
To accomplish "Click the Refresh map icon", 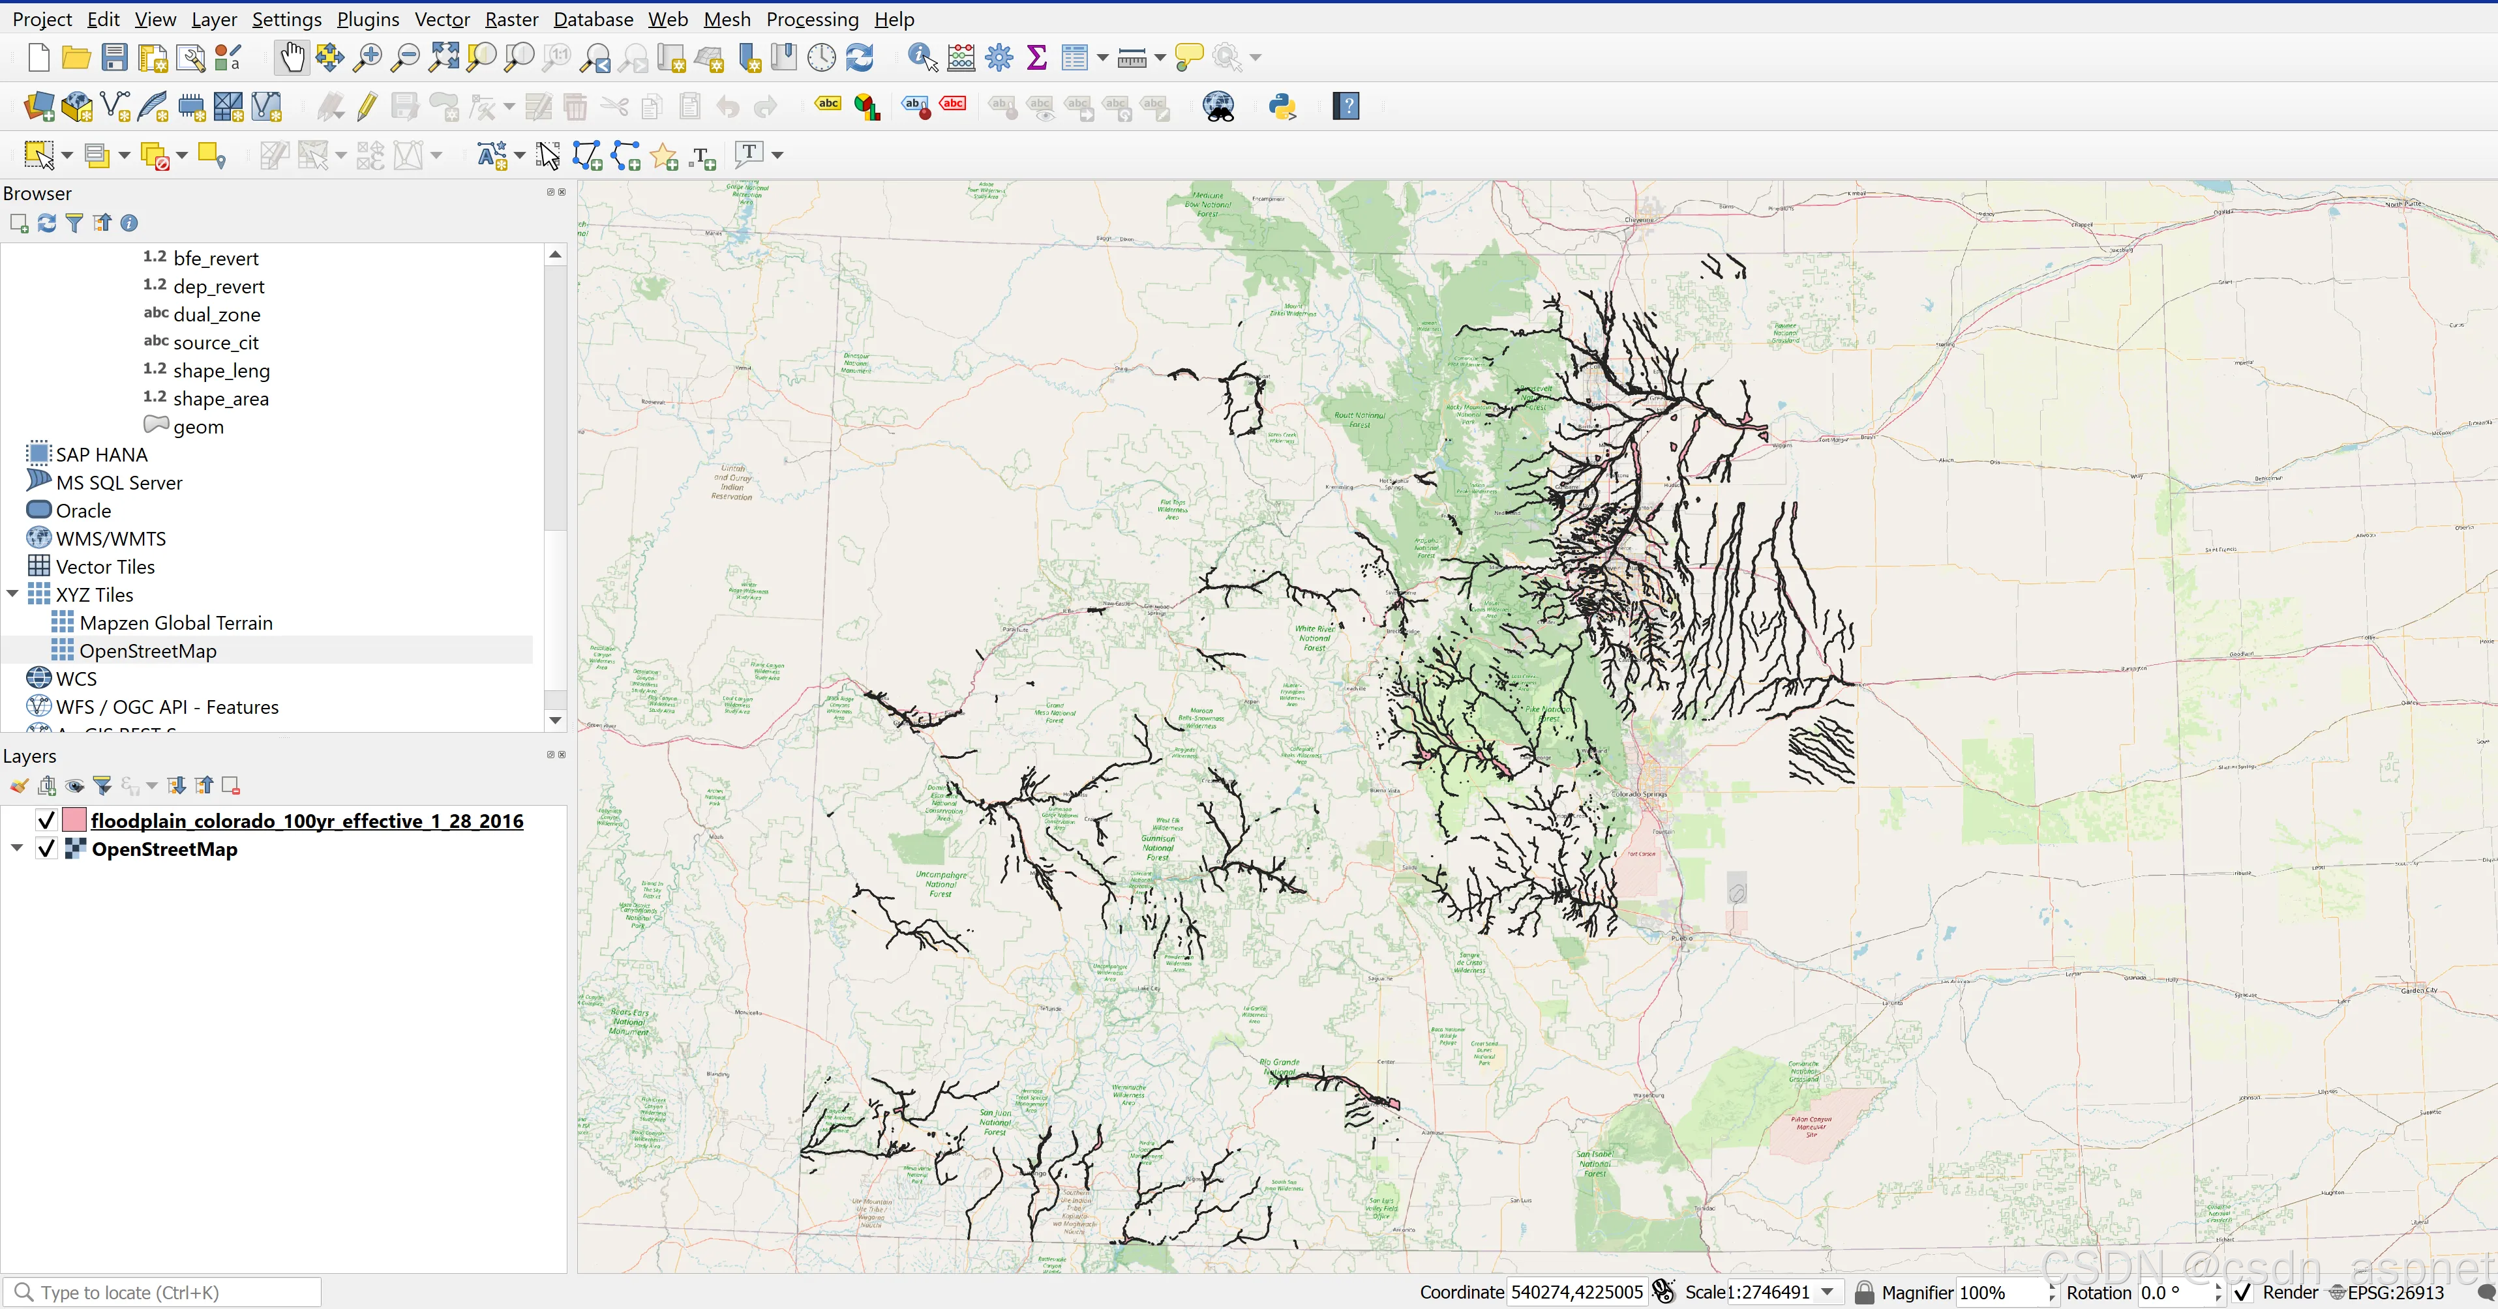I will tap(860, 58).
